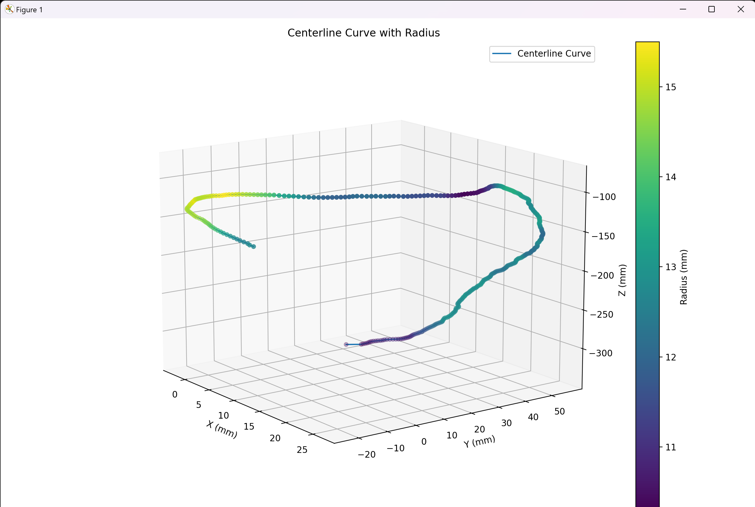Image resolution: width=755 pixels, height=507 pixels.
Task: Click the Z axis tick −250
Action: coord(601,315)
